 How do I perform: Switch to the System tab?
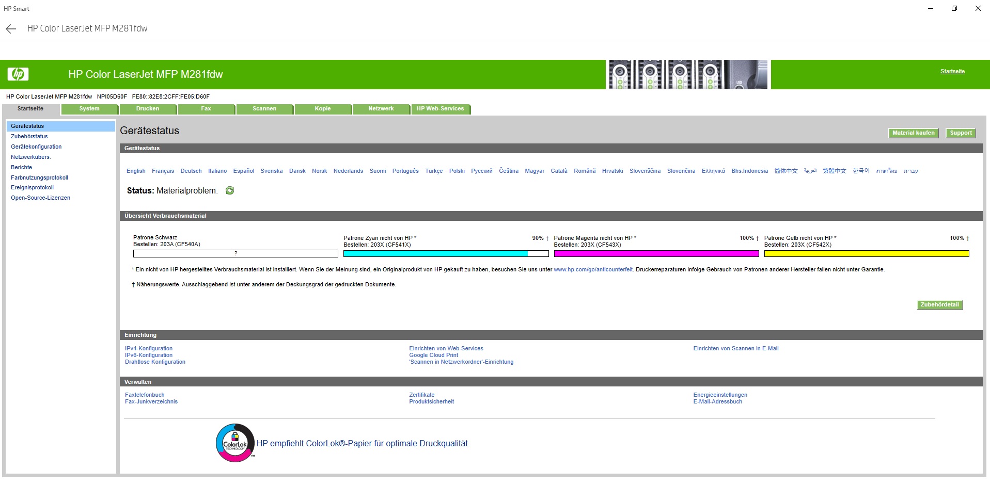pos(89,109)
